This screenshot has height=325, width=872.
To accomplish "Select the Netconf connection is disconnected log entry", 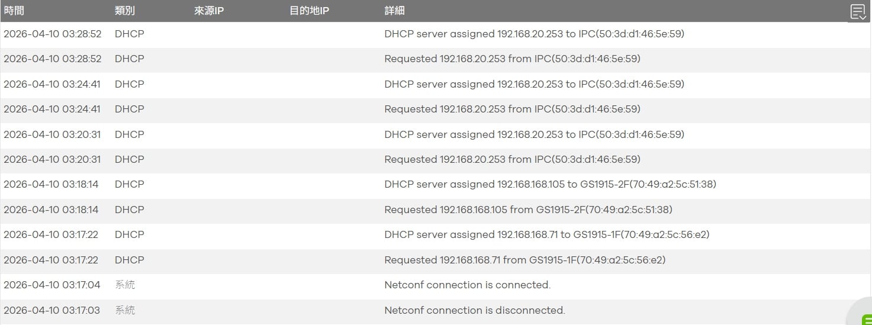I will pyautogui.click(x=436, y=310).
